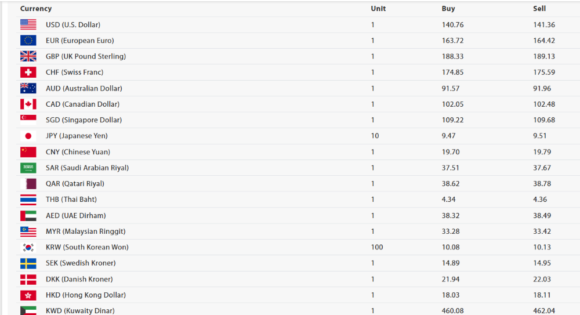Click the Hong Kong flag icon
Screen dimensions: 580x315
[x=28, y=295]
